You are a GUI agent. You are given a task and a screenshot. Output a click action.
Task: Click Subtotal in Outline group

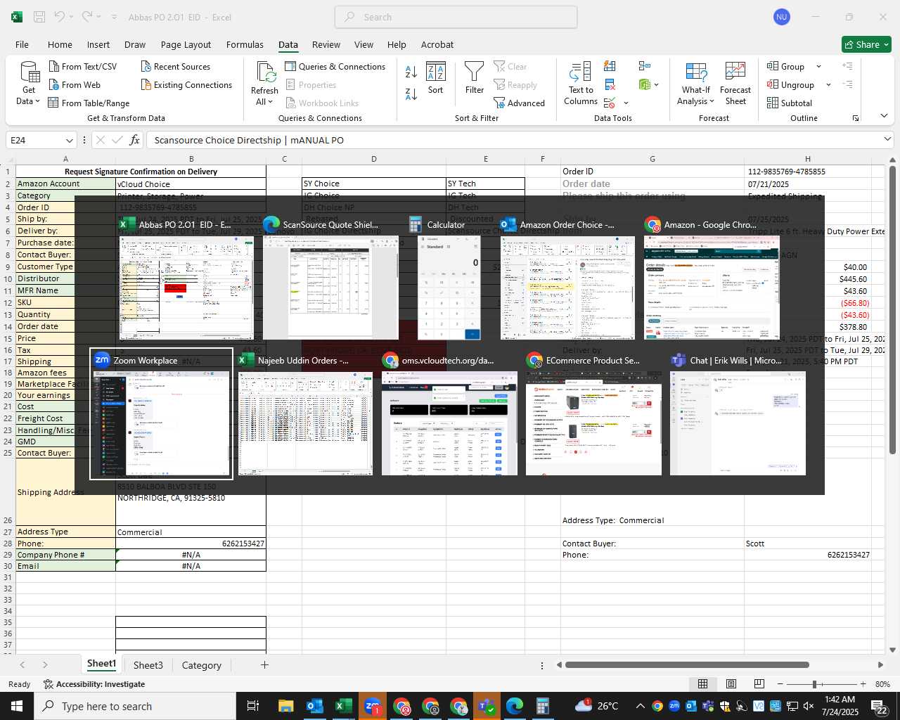789,103
